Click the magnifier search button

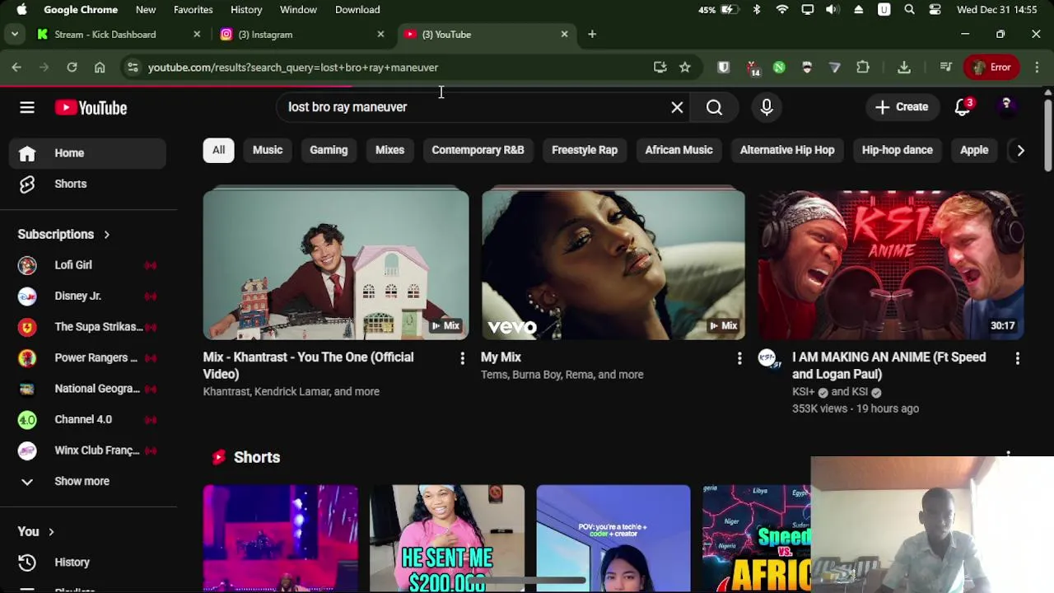tap(714, 107)
